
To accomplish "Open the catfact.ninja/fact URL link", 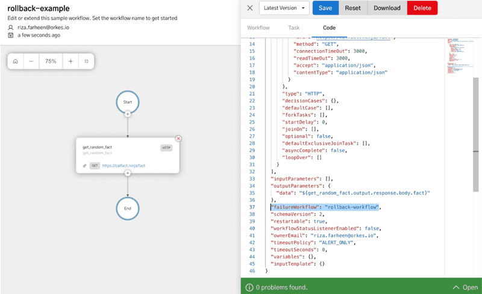I will point(133,166).
